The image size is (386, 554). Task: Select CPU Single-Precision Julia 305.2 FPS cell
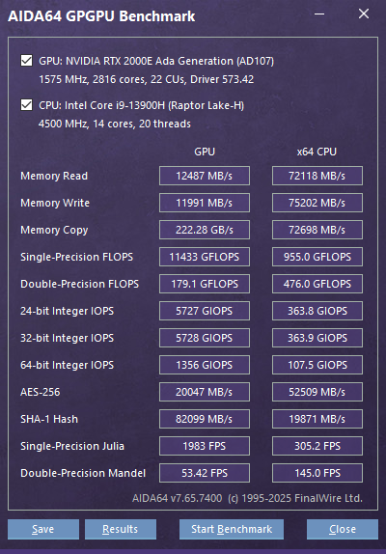[317, 446]
